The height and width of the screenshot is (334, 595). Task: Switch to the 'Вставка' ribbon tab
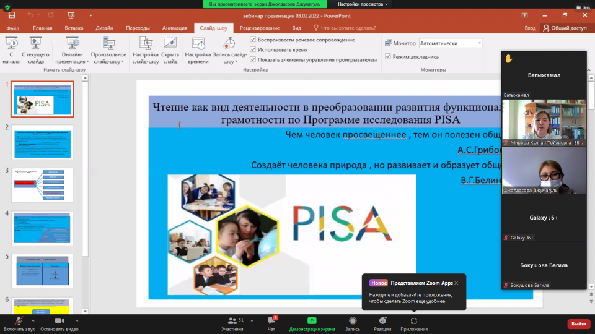tap(74, 28)
